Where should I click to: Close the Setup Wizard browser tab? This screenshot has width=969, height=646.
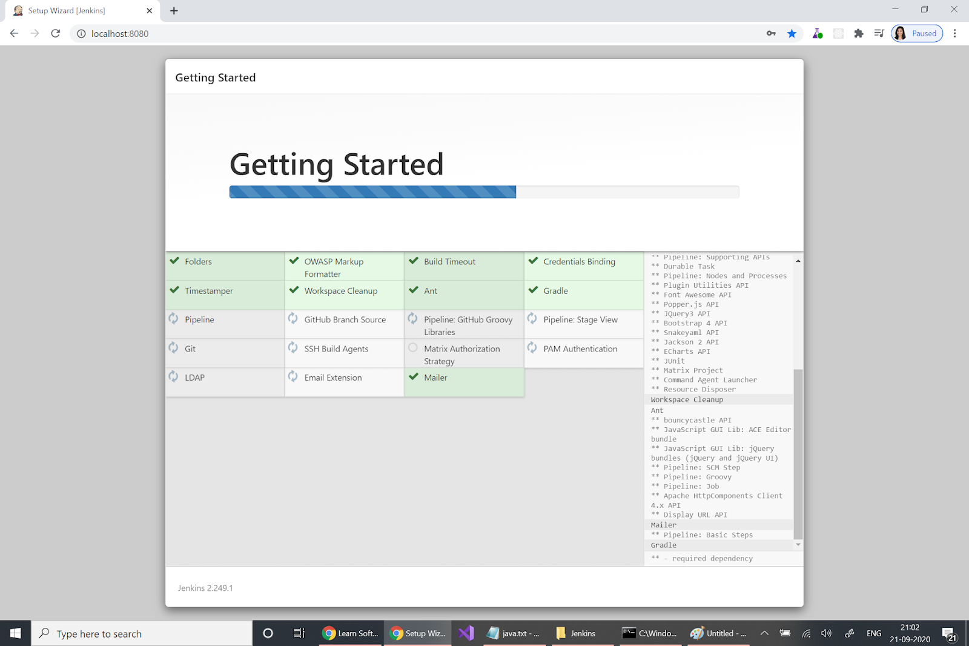[x=149, y=11]
